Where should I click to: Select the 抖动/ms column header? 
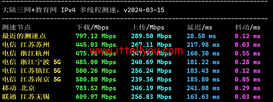[248, 27]
